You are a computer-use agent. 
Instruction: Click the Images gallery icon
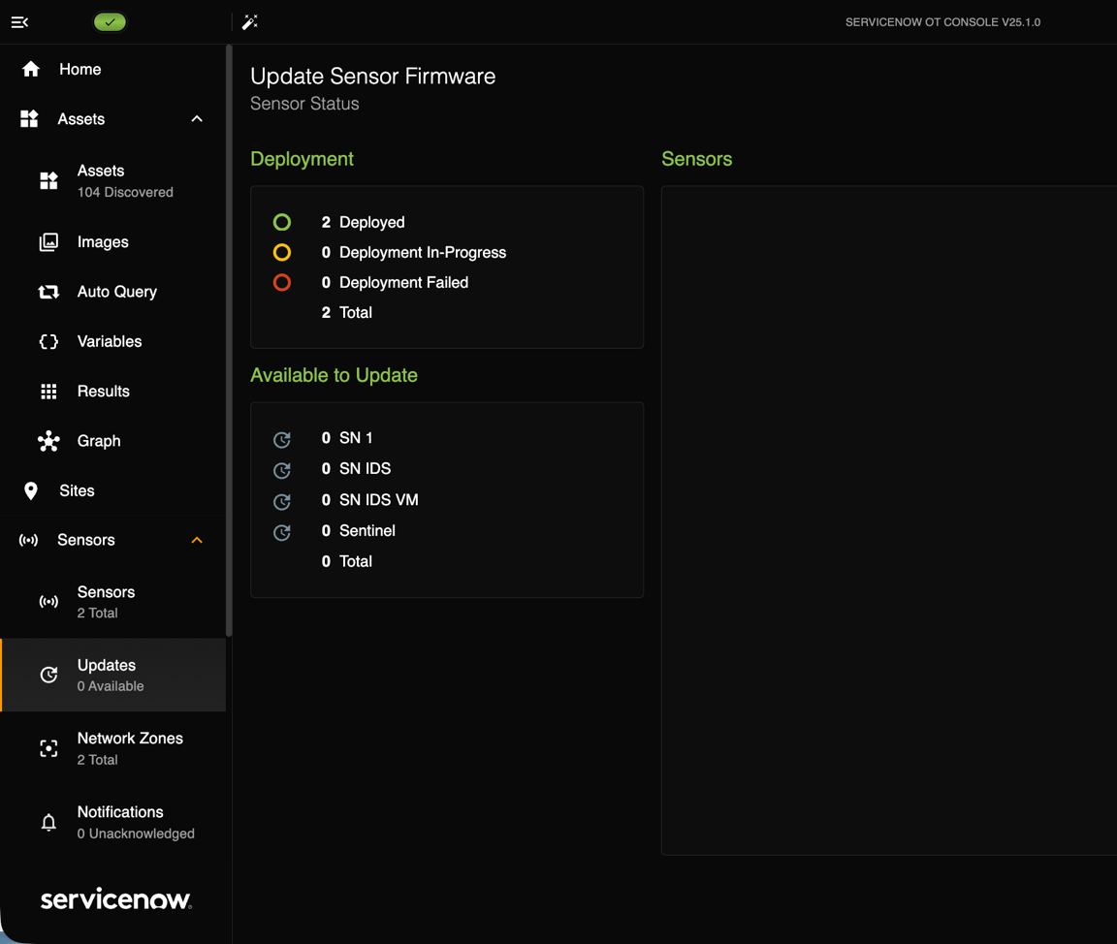point(48,242)
